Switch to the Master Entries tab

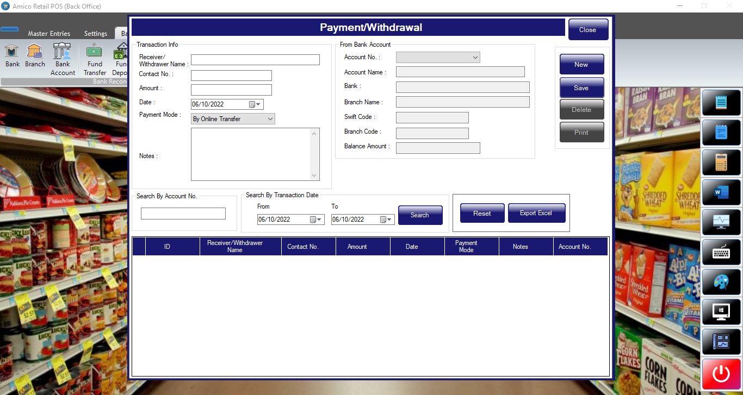click(49, 34)
